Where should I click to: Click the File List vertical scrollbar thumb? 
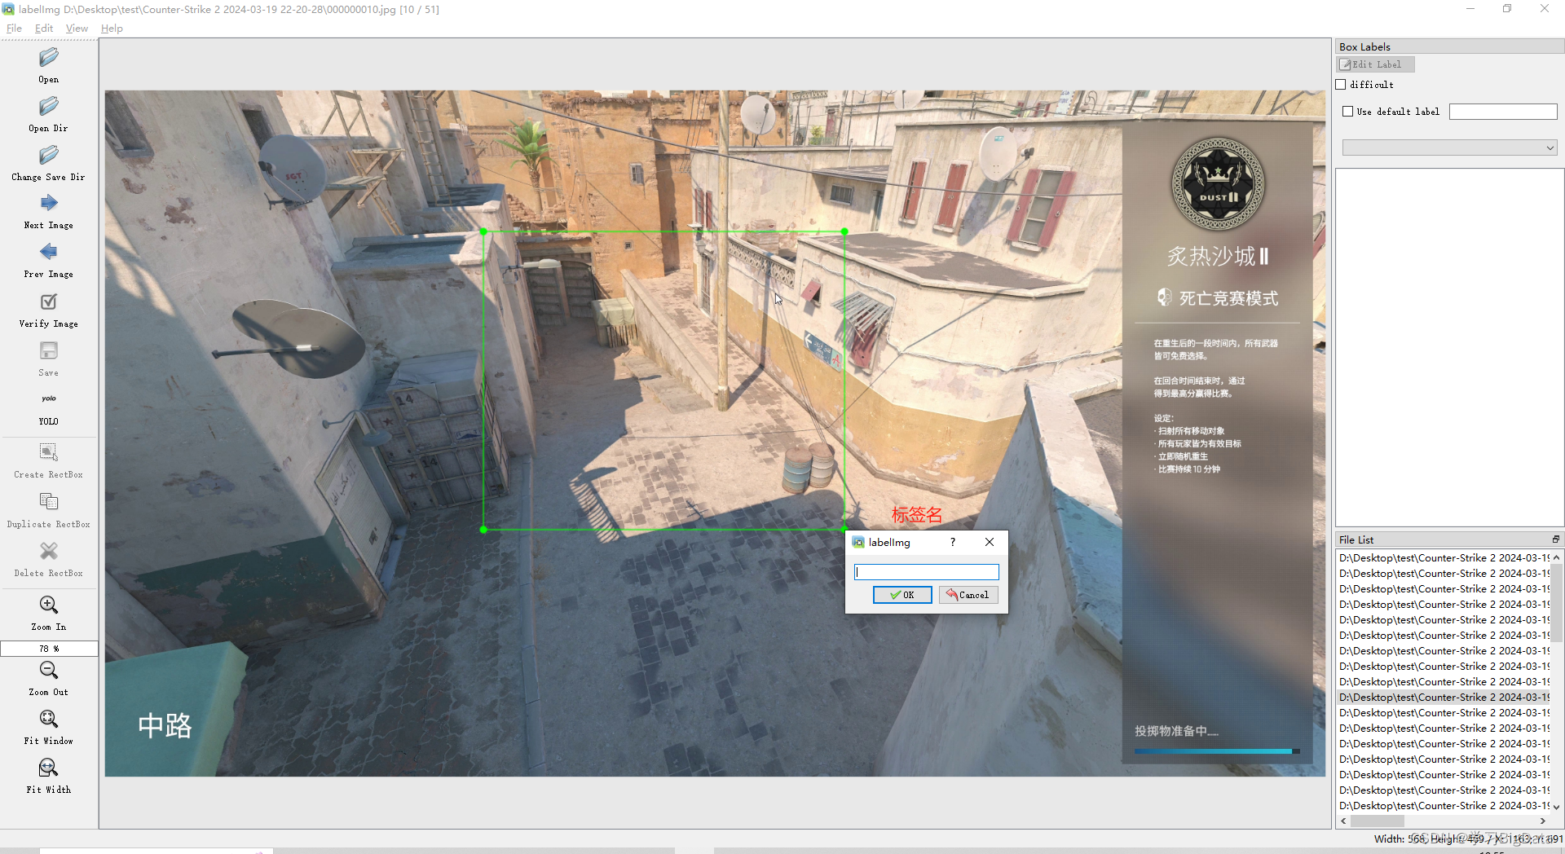(1557, 603)
